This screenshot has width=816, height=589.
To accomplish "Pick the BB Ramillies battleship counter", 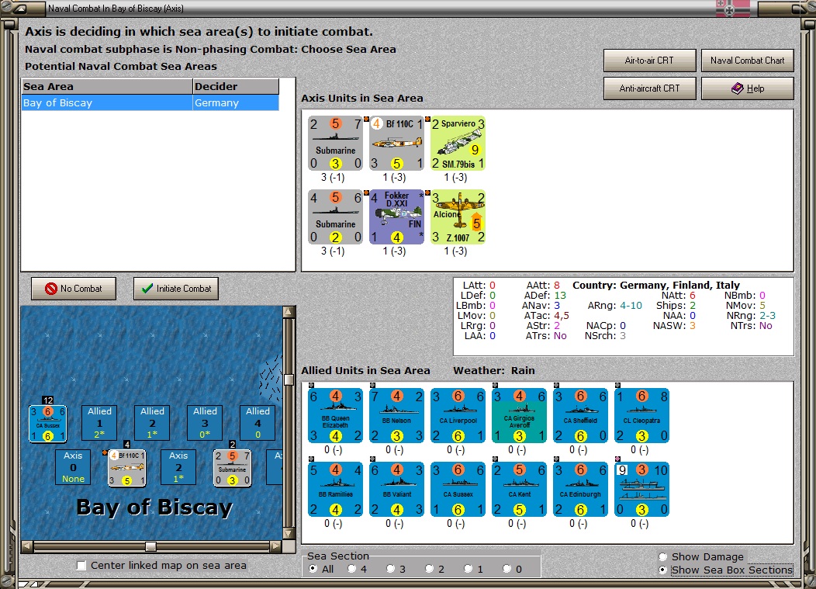I will [336, 490].
